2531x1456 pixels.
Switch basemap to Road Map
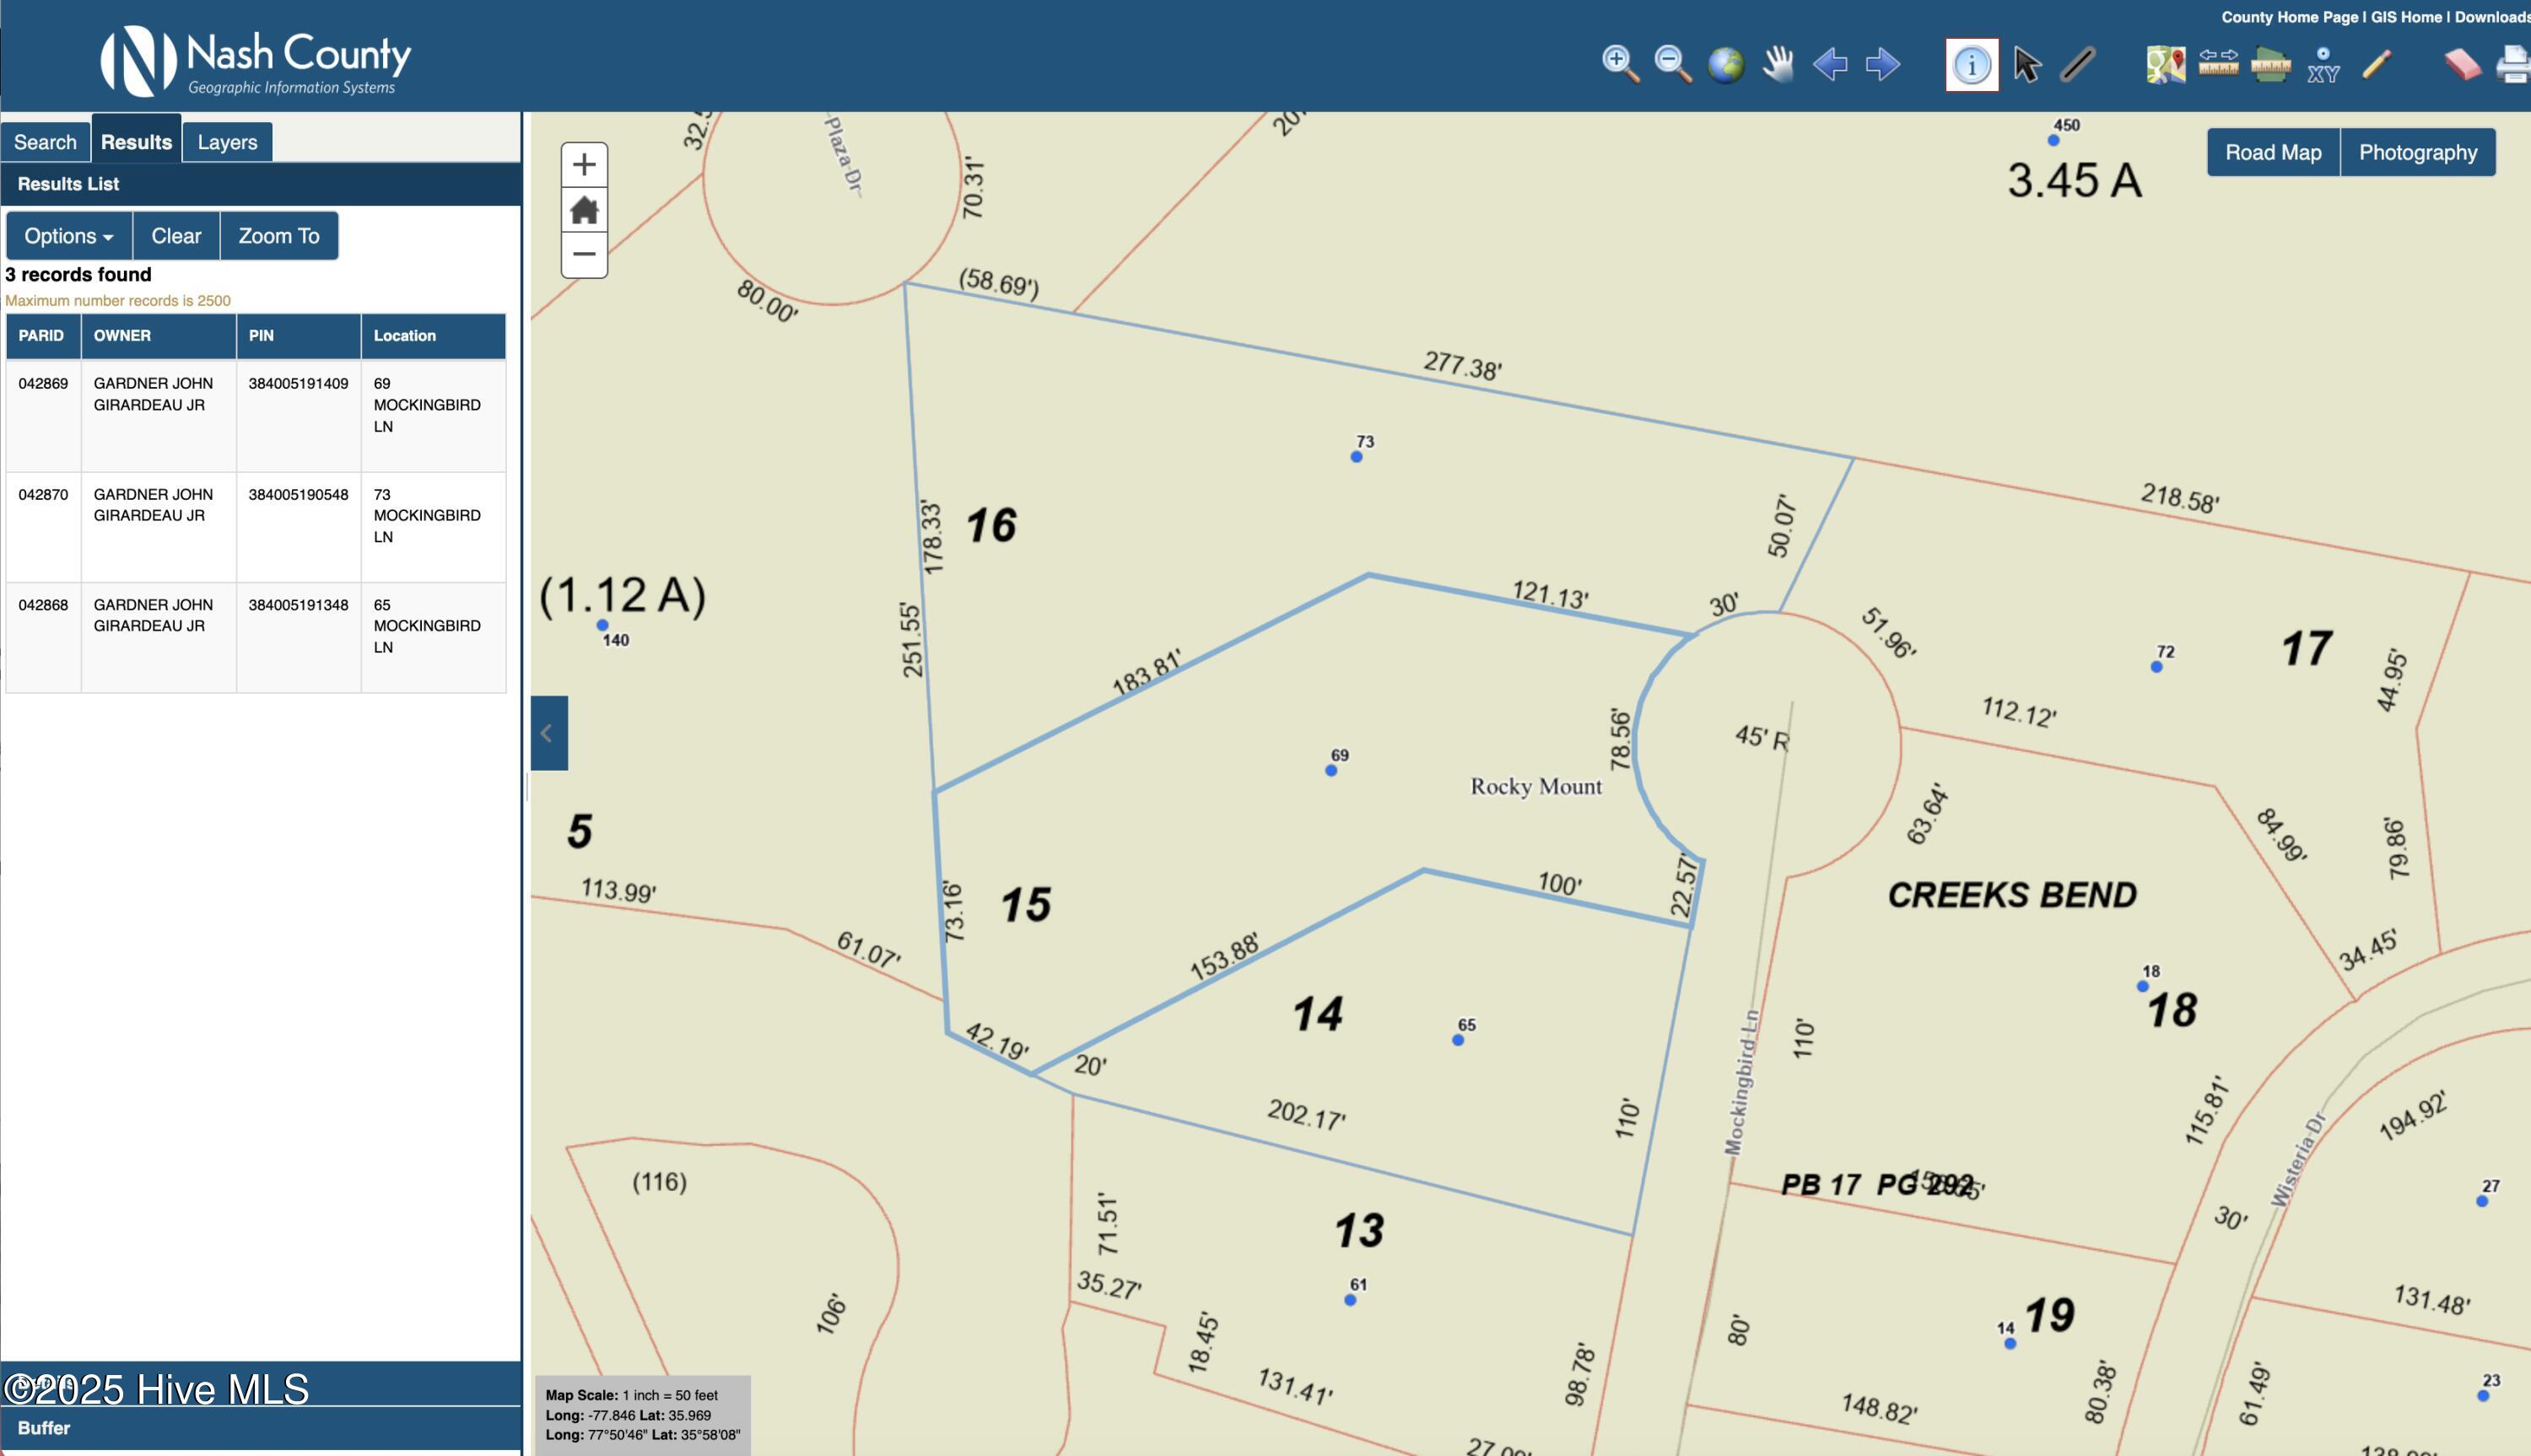2273,152
